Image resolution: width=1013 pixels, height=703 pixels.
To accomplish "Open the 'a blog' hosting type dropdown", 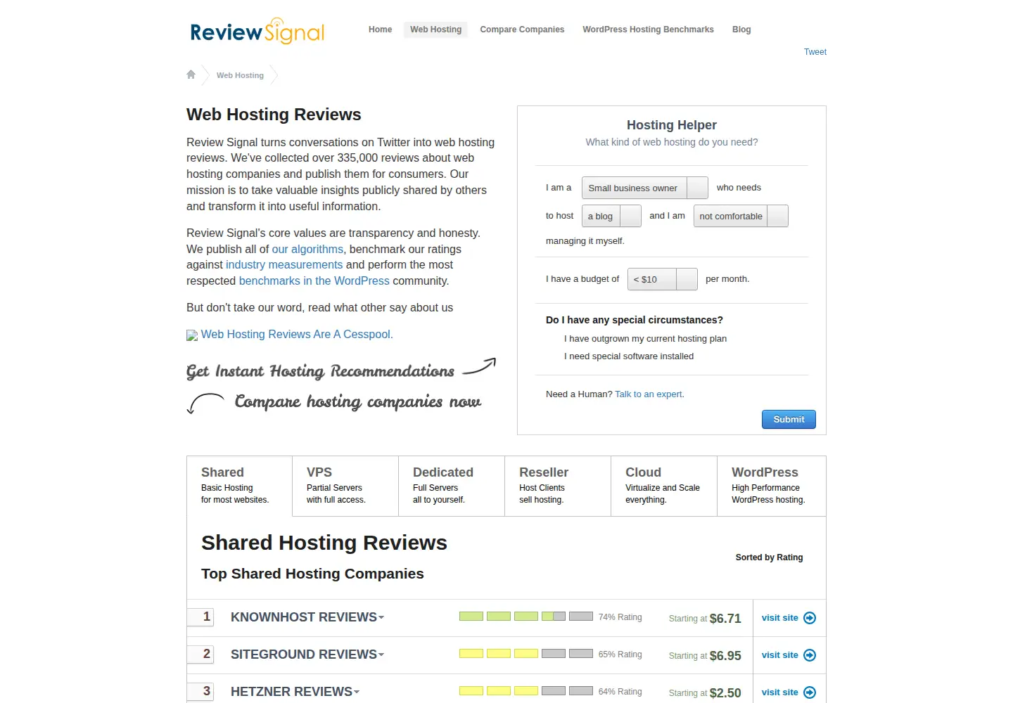I will (x=611, y=216).
